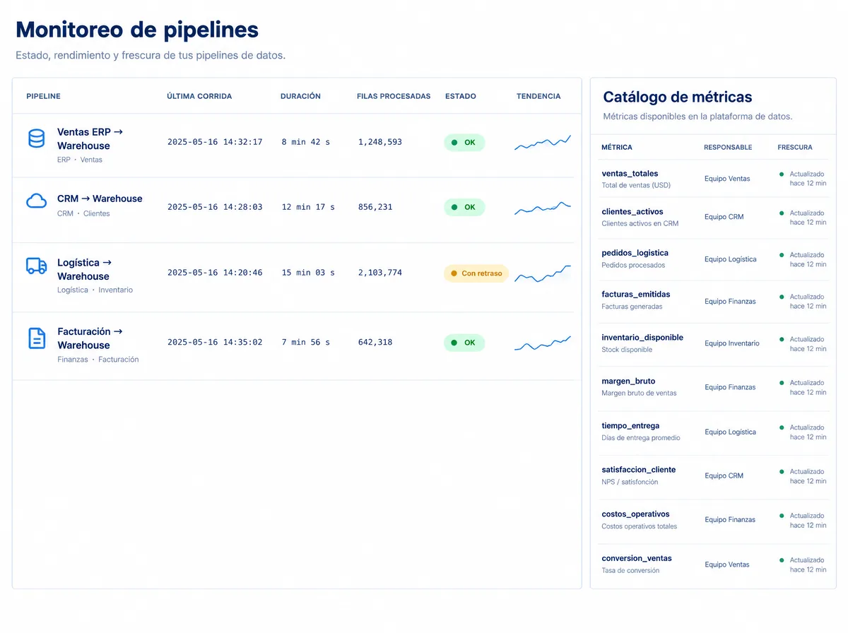Image resolution: width=848 pixels, height=633 pixels.
Task: Click the CRM · Clientes tags
Action: click(83, 213)
